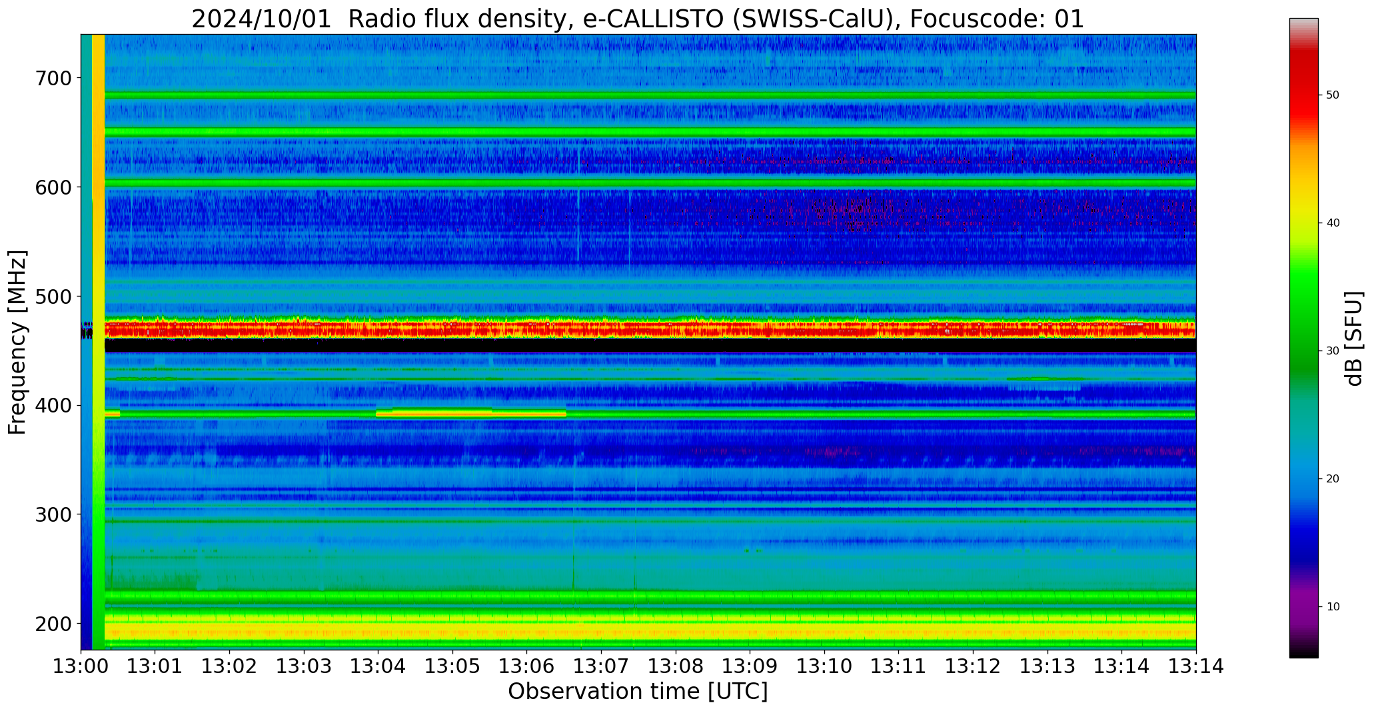Click the 300 frequency tick label
Viewport: 1374px width, 711px height.
pyautogui.click(x=53, y=514)
